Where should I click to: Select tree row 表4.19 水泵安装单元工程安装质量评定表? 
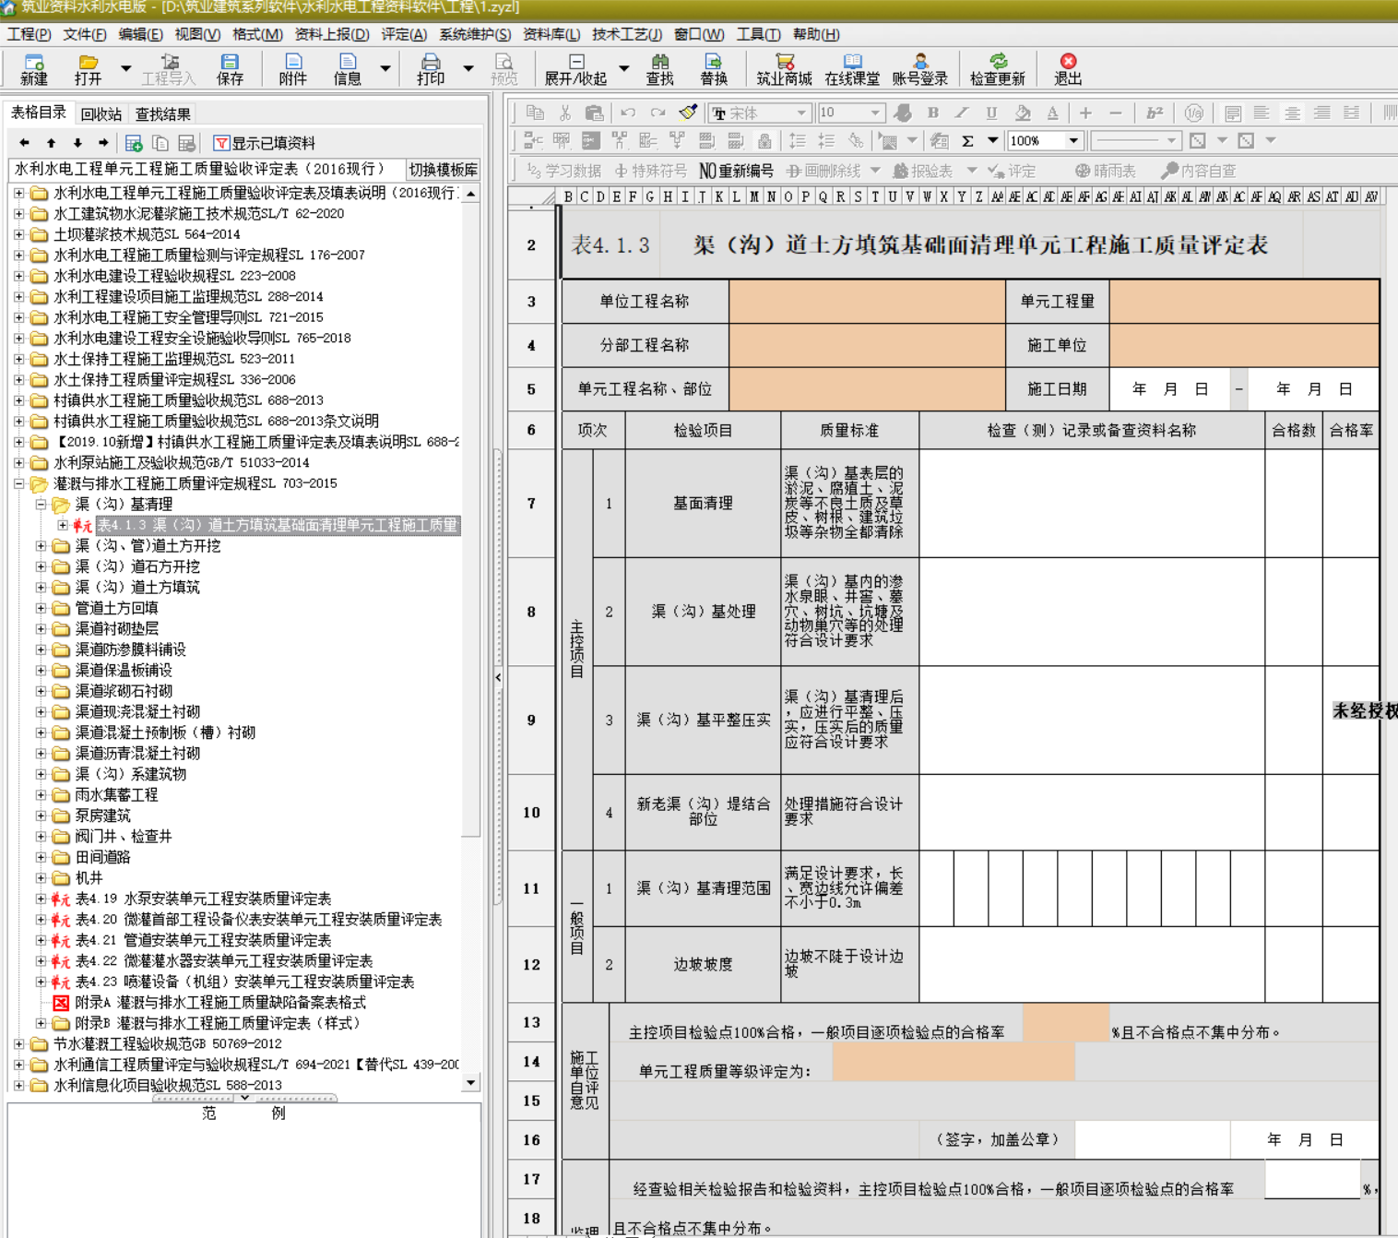(x=203, y=899)
